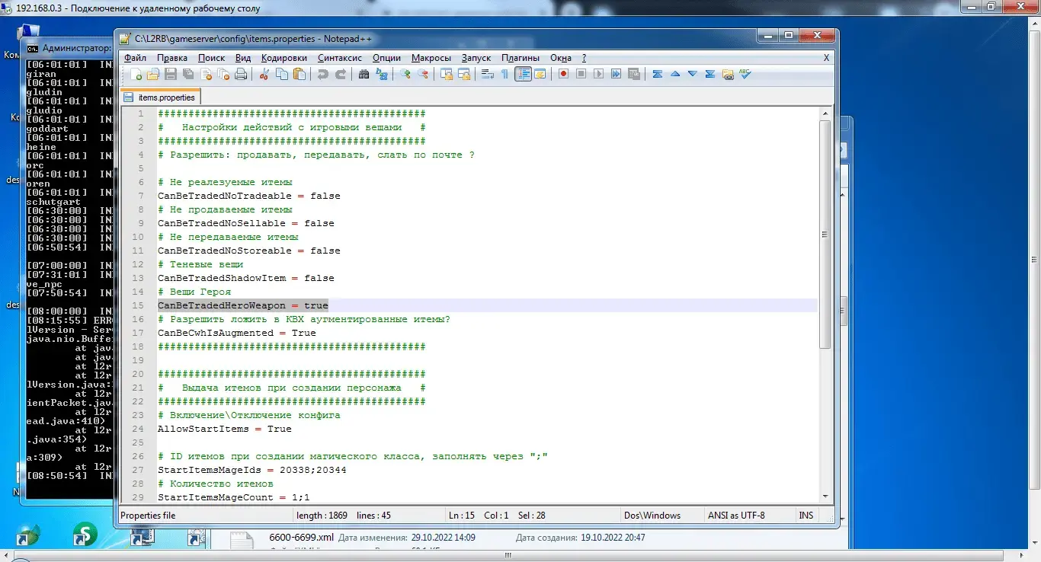
Task: Open Find with the binoculars icon
Action: 364,74
